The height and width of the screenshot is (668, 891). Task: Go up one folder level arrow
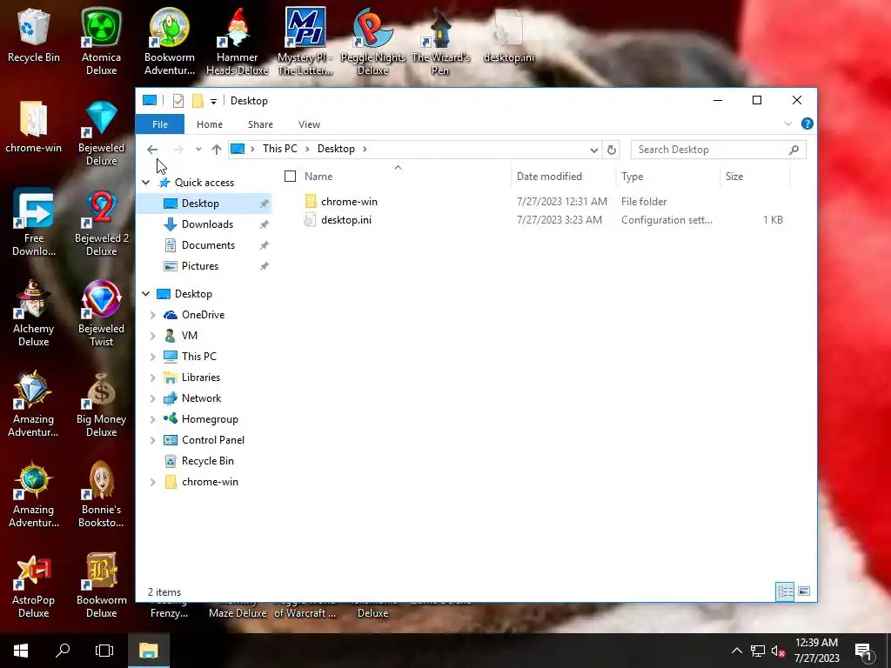coord(217,150)
